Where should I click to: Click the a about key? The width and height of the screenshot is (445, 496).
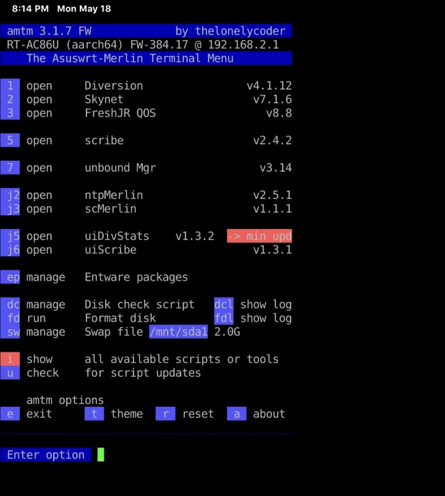point(236,414)
